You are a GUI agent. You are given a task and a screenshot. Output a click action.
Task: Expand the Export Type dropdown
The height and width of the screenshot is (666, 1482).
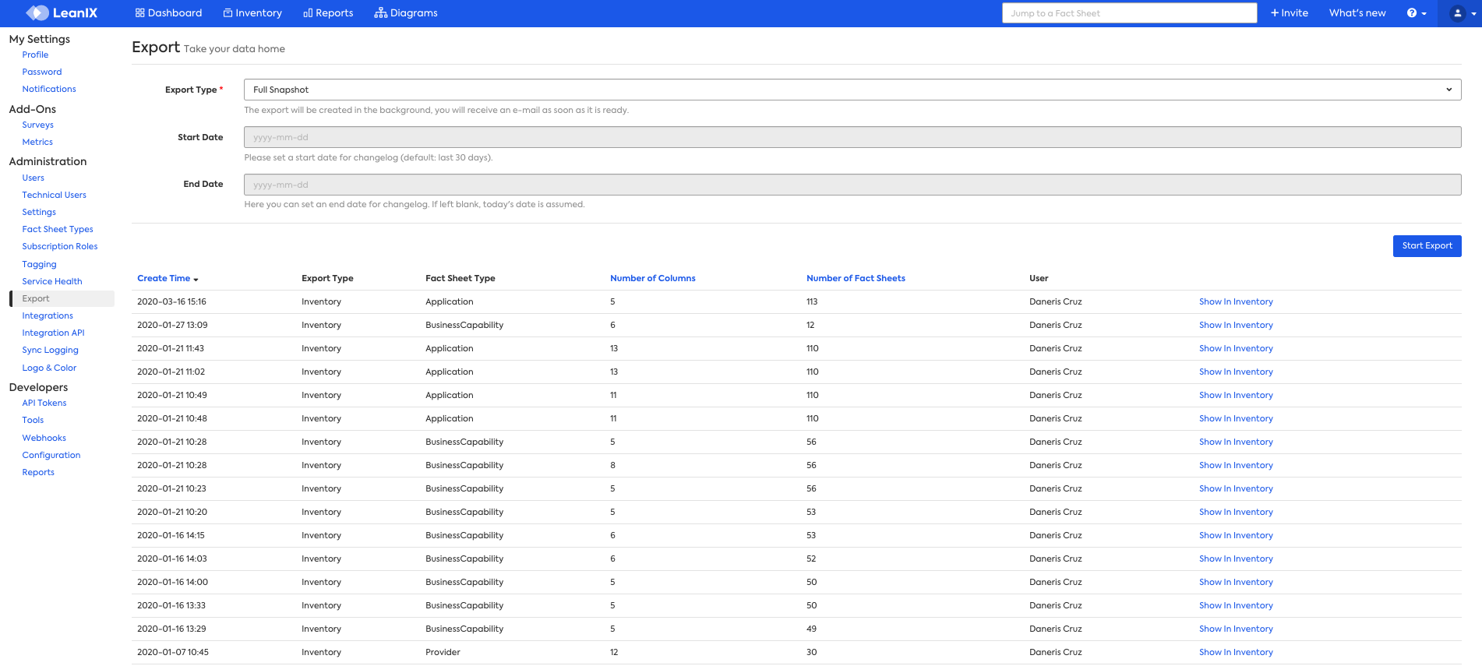(x=852, y=90)
